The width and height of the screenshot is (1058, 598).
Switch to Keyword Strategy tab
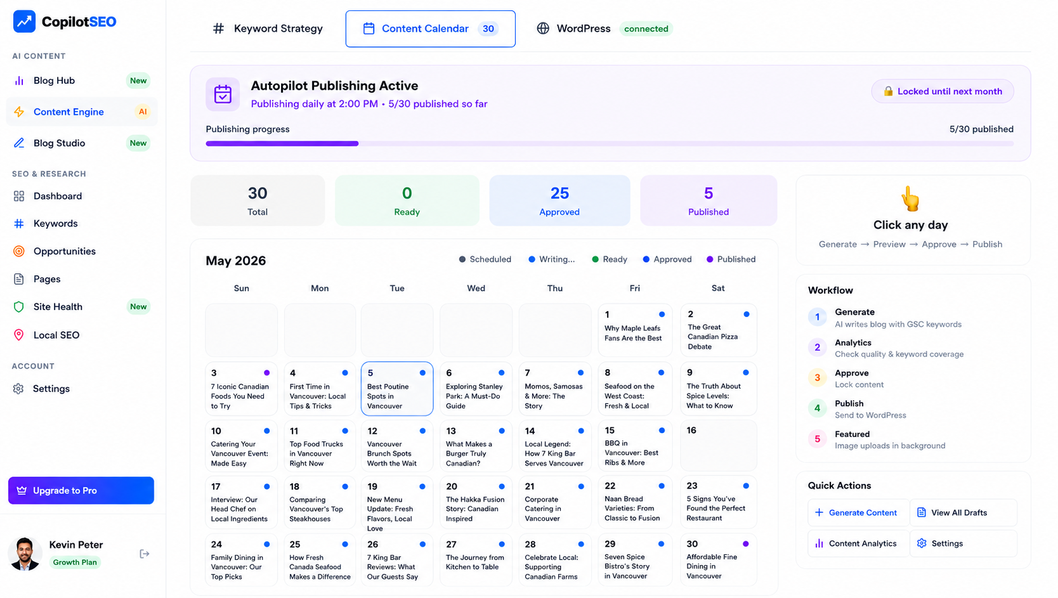click(x=267, y=29)
